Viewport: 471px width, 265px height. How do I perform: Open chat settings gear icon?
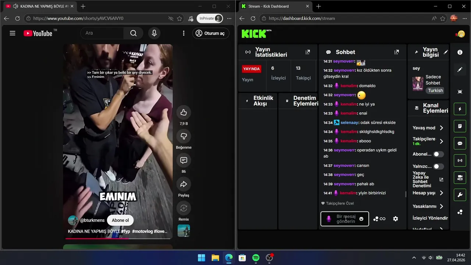pyautogui.click(x=396, y=219)
